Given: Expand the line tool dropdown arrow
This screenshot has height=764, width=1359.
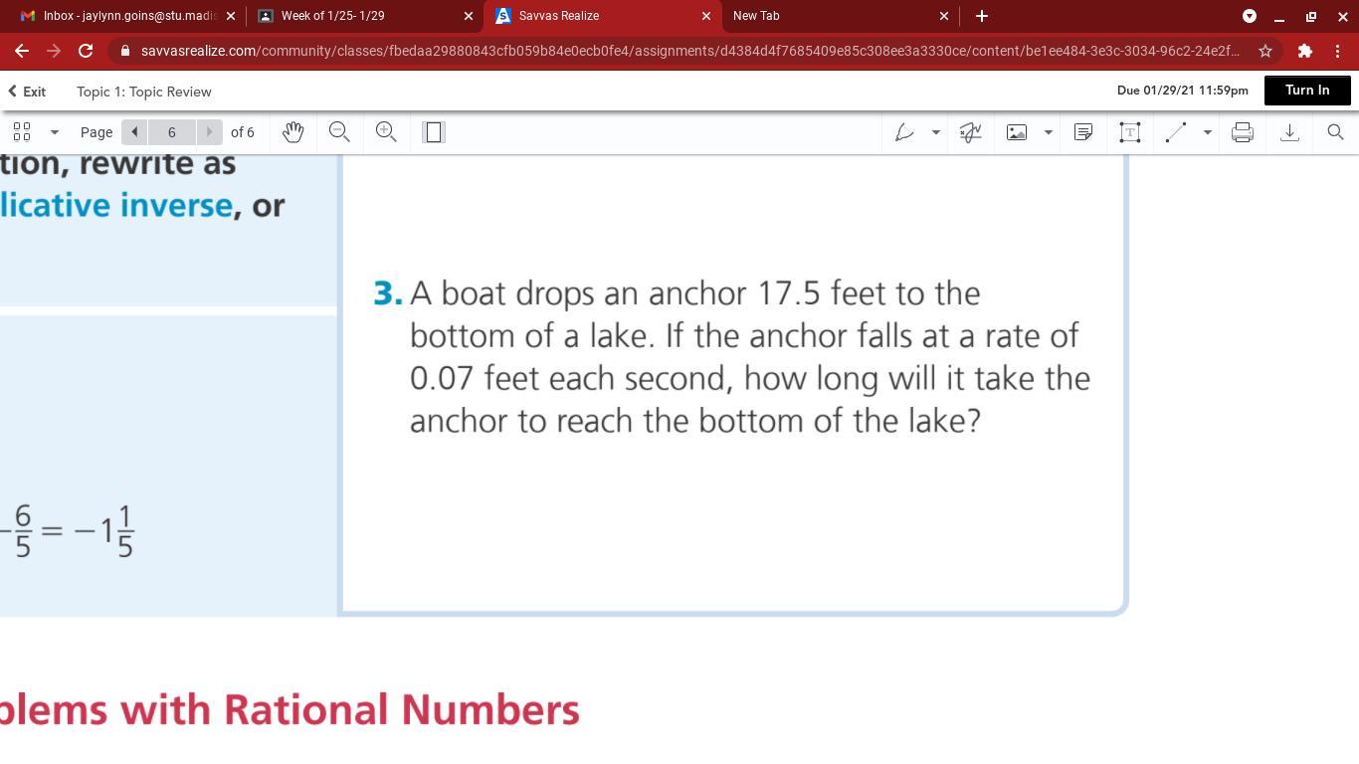Looking at the screenshot, I should 1207,132.
